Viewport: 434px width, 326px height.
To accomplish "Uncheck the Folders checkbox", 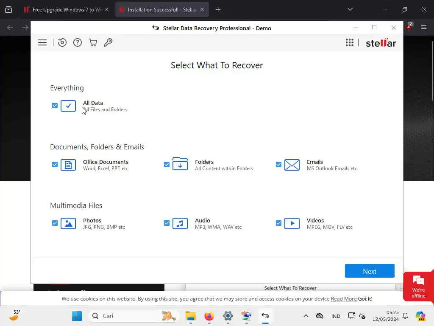I will (167, 164).
